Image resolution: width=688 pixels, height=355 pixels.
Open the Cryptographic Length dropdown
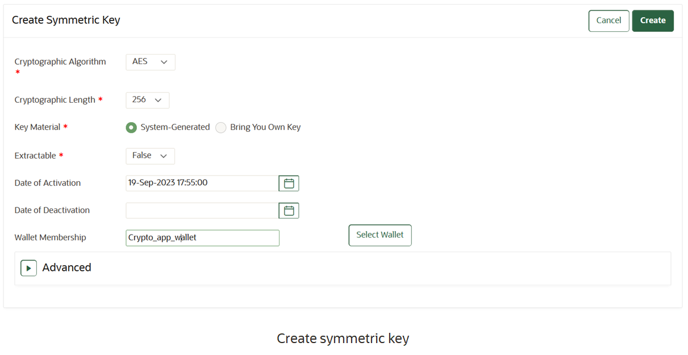pos(147,100)
